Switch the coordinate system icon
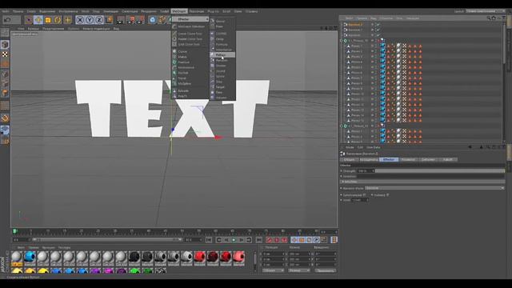512x288 pixels. [x=109, y=20]
